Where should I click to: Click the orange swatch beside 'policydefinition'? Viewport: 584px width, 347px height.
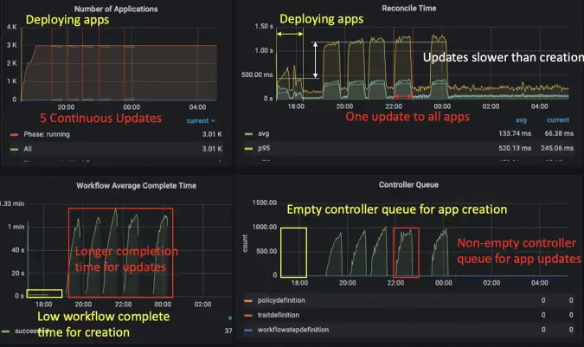(248, 300)
